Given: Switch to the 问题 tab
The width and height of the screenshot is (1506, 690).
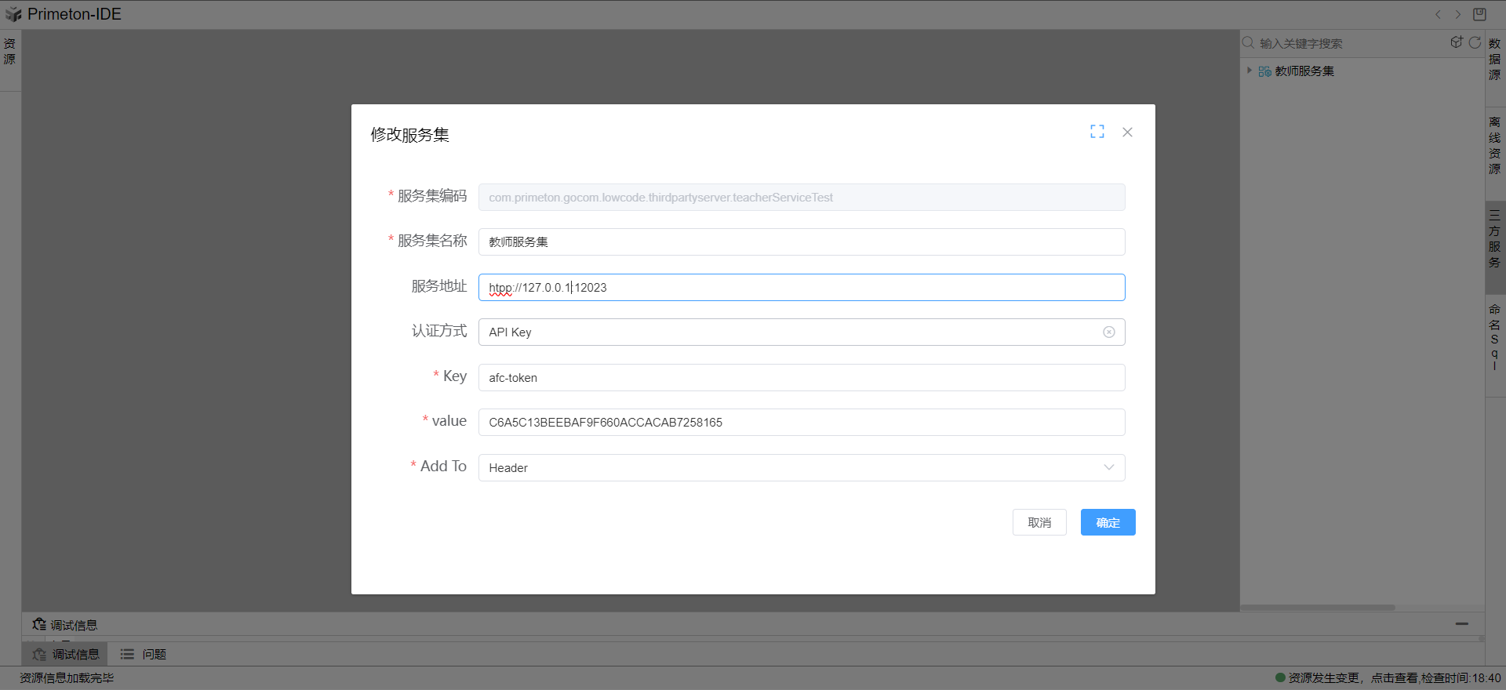Looking at the screenshot, I should click(144, 654).
